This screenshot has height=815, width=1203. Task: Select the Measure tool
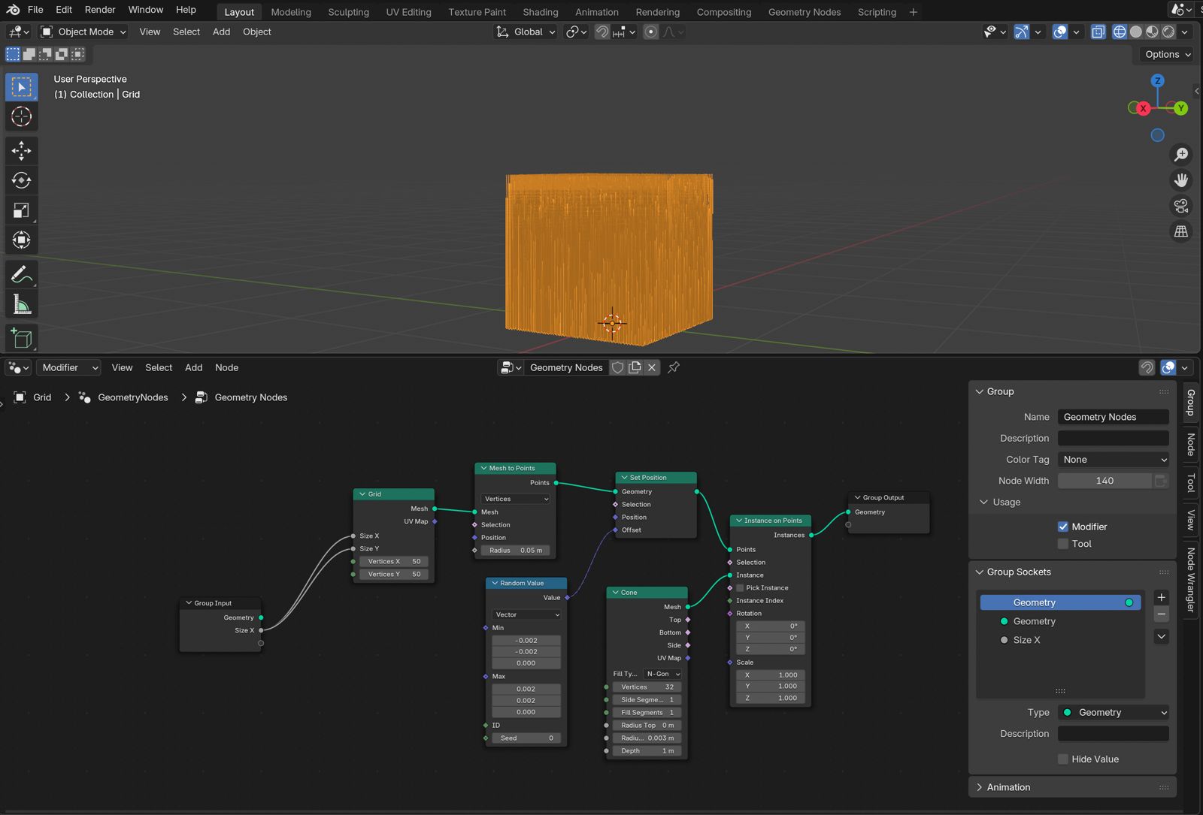tap(21, 305)
